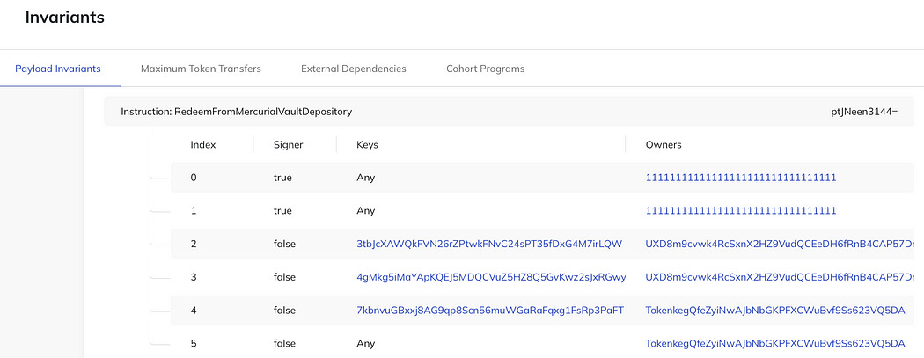Screen dimensions: 924x358
Task: Click the Index column header
Action: point(203,144)
